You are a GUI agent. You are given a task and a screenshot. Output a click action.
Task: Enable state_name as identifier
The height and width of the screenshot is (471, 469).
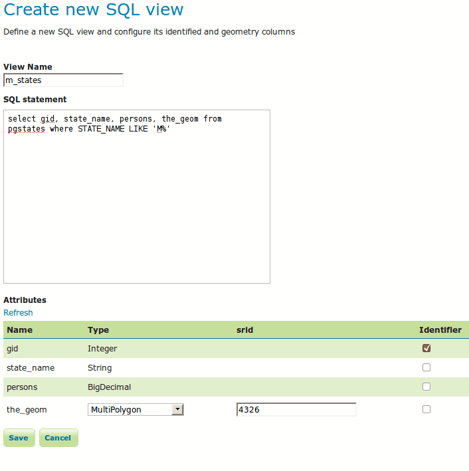(x=426, y=367)
